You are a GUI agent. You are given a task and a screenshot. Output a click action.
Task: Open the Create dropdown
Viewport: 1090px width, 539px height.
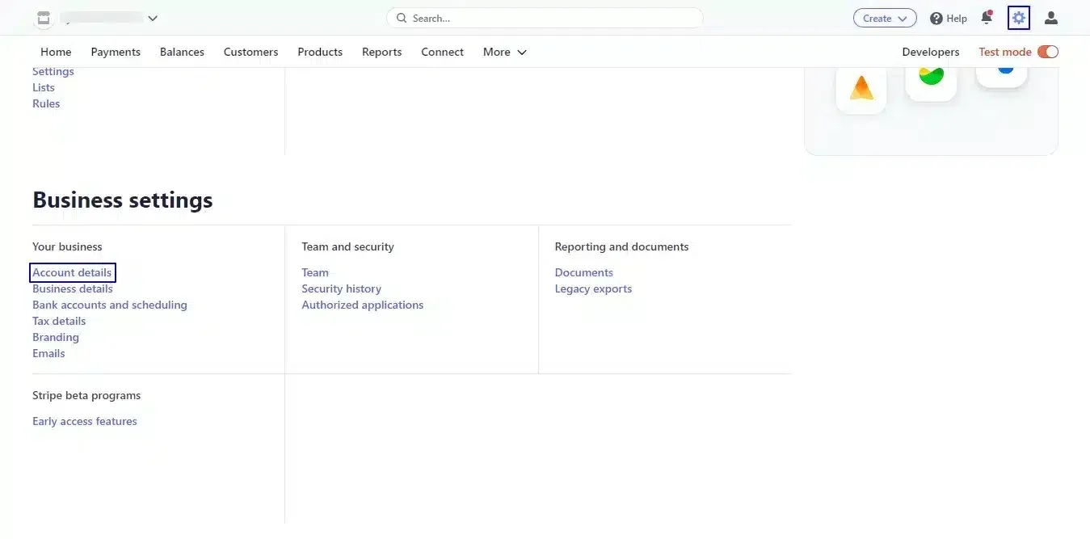click(x=884, y=17)
